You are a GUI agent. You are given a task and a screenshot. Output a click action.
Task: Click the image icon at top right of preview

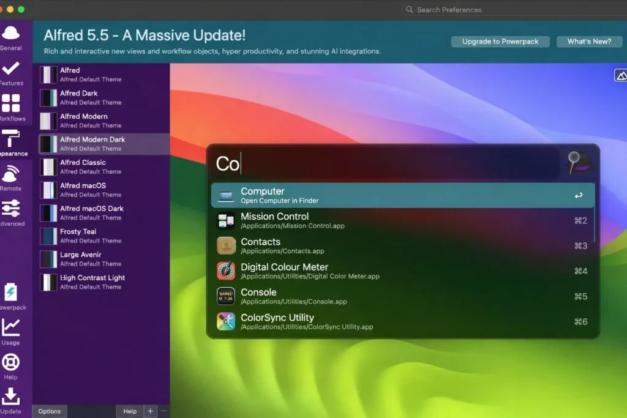pyautogui.click(x=621, y=75)
